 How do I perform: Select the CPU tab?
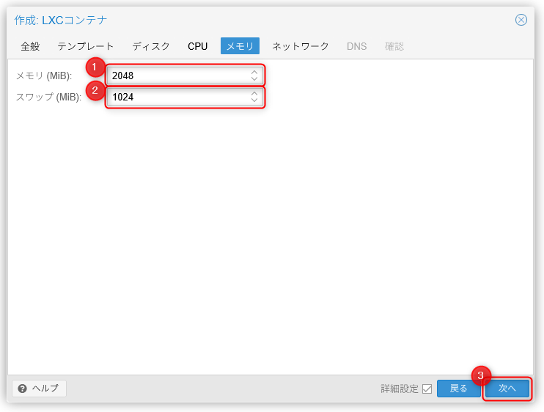point(198,46)
